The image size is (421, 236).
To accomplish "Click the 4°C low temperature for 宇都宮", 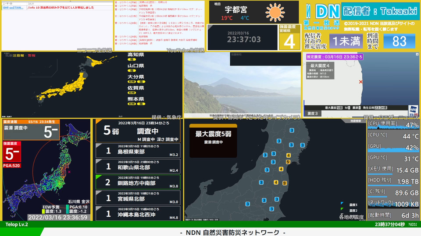I will (x=245, y=18).
